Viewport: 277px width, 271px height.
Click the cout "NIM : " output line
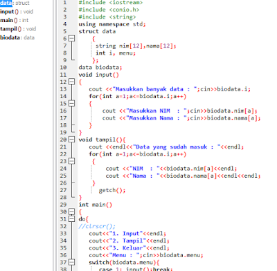pyautogui.click(x=172, y=169)
